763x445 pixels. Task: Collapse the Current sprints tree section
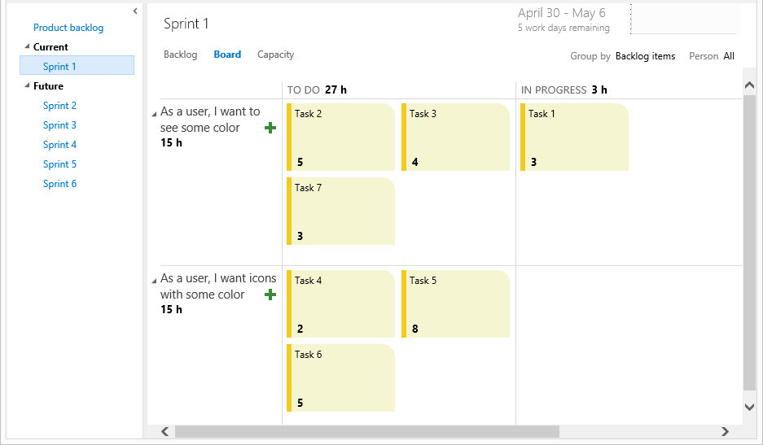pyautogui.click(x=27, y=46)
